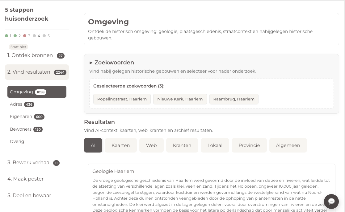Open the Web results tab
345x212 pixels.
click(x=151, y=145)
